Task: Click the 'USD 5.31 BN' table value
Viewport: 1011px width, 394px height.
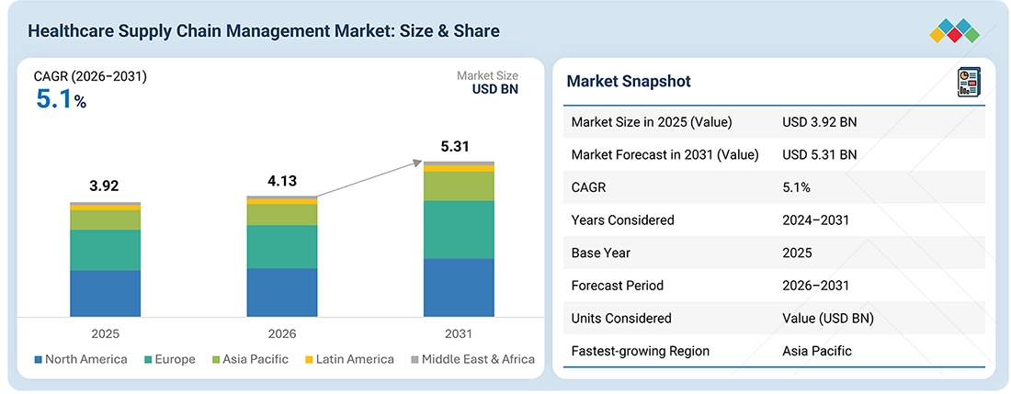Action: point(820,154)
